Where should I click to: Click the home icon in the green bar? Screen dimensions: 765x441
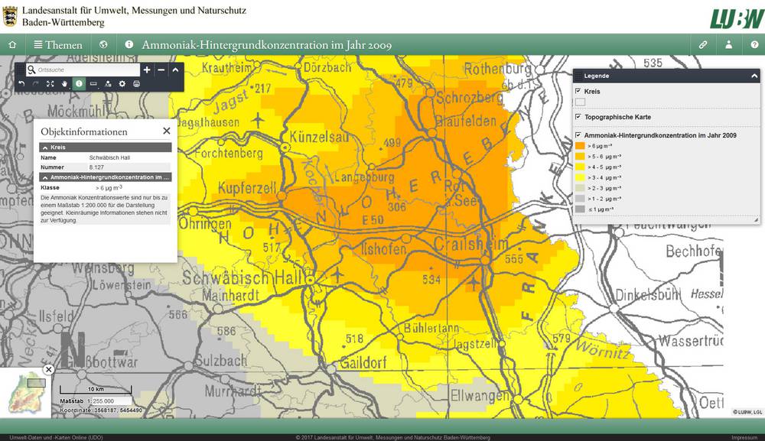click(11, 44)
